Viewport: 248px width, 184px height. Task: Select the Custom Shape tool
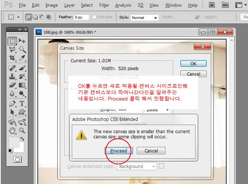point(22,112)
